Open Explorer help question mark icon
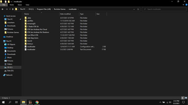 click(187, 5)
